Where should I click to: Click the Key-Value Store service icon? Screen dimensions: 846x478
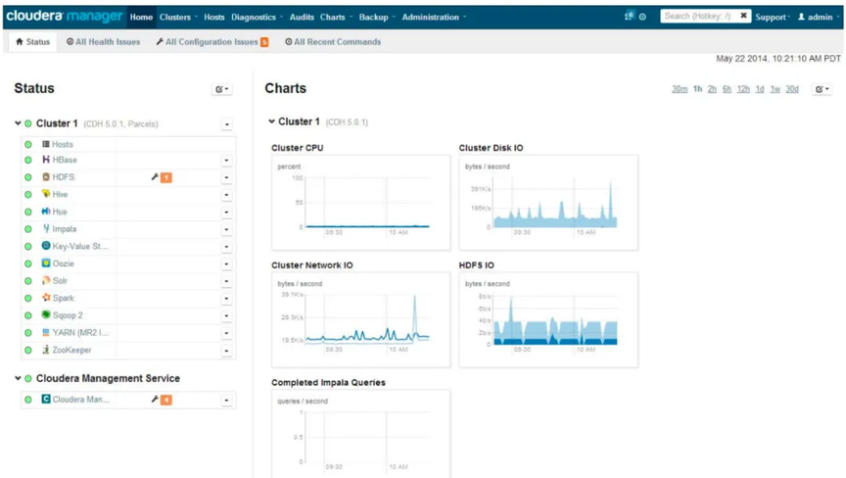pos(46,246)
